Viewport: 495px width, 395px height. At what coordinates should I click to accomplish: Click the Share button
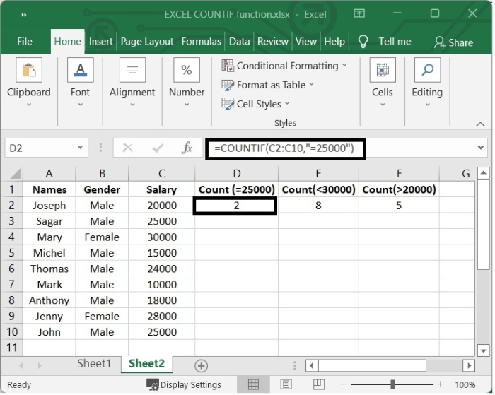(x=453, y=42)
